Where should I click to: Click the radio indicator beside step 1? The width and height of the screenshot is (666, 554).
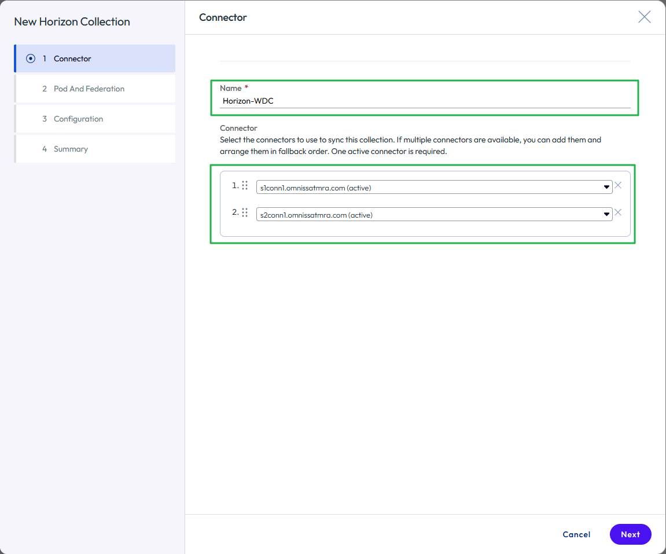click(x=31, y=58)
